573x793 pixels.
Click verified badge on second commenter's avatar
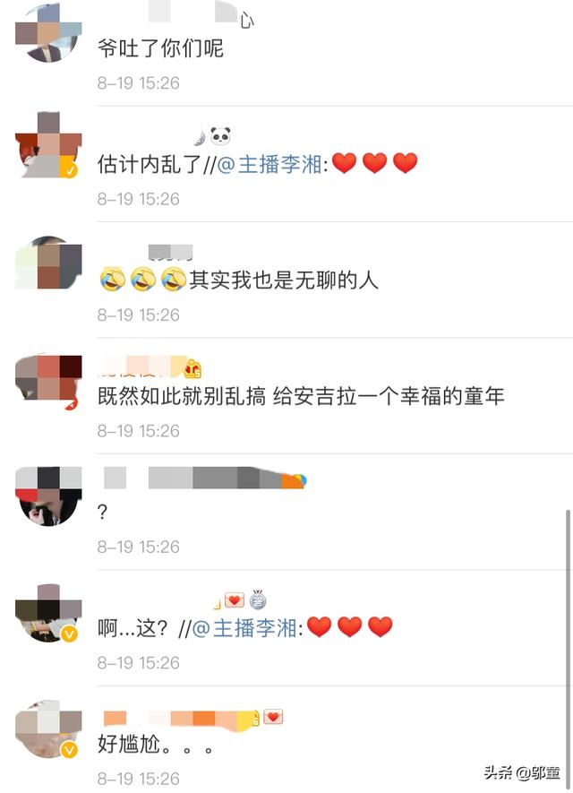(x=69, y=169)
